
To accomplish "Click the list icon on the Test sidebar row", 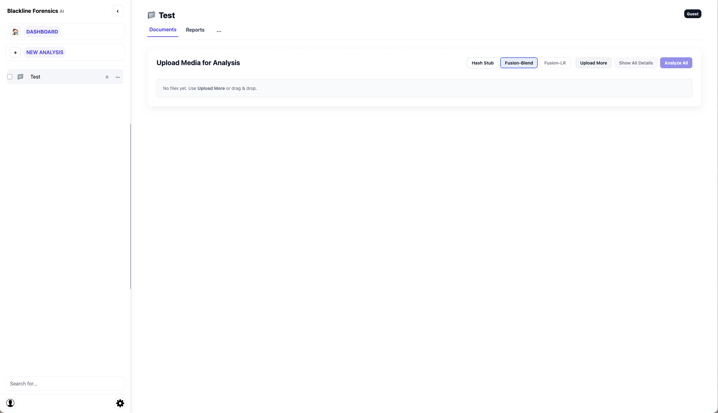I will (107, 77).
